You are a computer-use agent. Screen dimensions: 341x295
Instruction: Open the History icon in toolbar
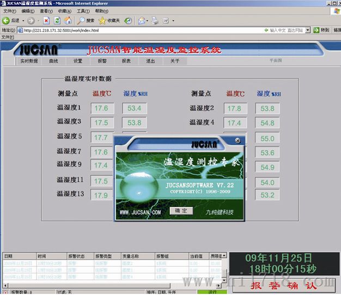pyautogui.click(x=128, y=21)
